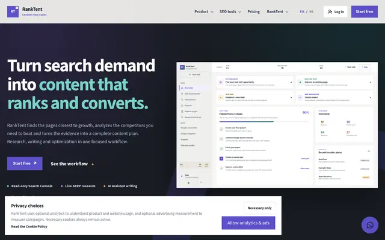Screen dimensions: 385x240
Task: Click the Log in button
Action: (336, 11)
